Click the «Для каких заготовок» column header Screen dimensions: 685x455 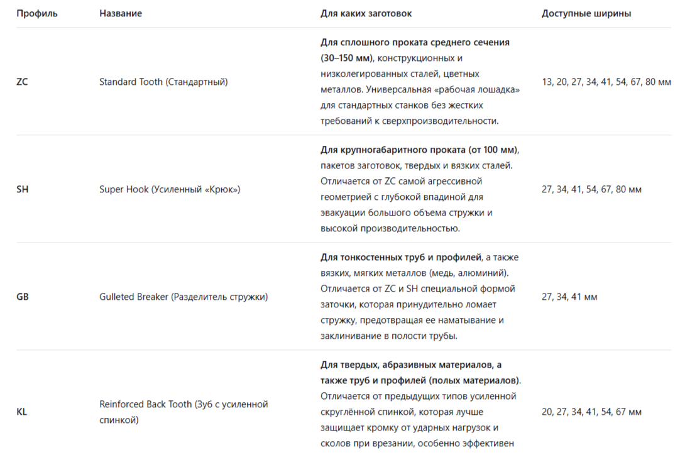(x=366, y=14)
